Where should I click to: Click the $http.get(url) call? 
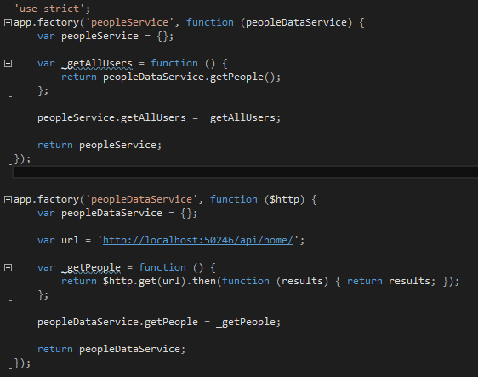coord(145,281)
